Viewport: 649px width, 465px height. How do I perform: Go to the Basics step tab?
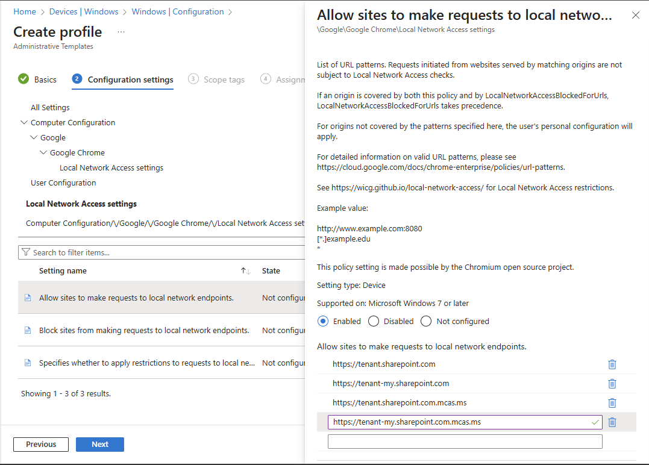37,80
